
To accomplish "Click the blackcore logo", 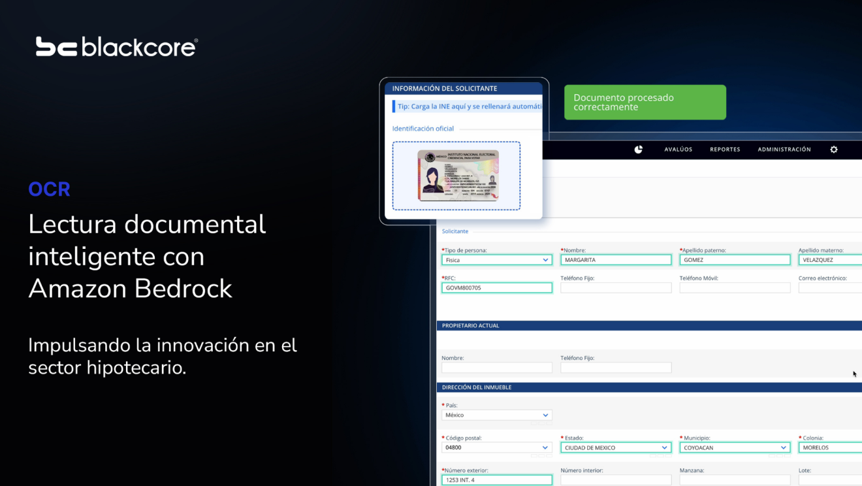I will 117,47.
